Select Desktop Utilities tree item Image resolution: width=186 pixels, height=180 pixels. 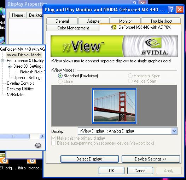pyautogui.click(x=20, y=89)
